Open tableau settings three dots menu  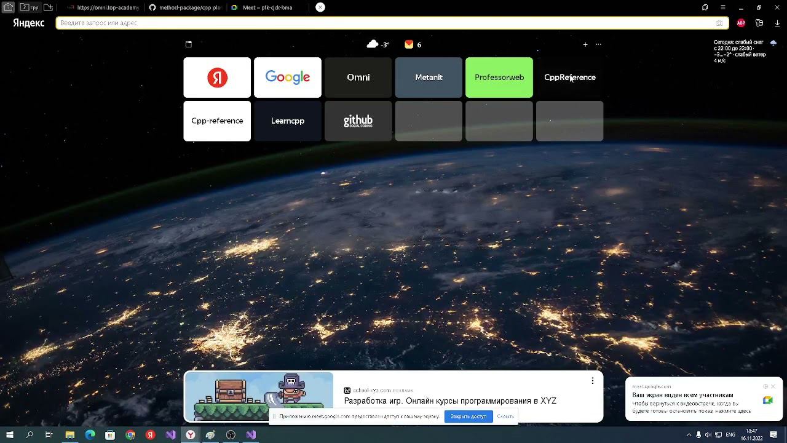(598, 44)
